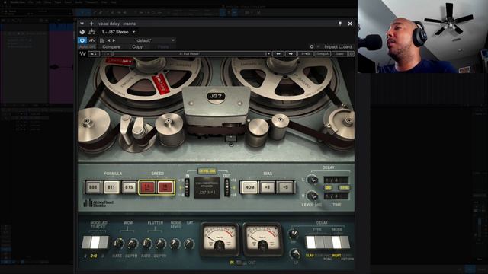Click the Noise Level knob

pos(175,244)
